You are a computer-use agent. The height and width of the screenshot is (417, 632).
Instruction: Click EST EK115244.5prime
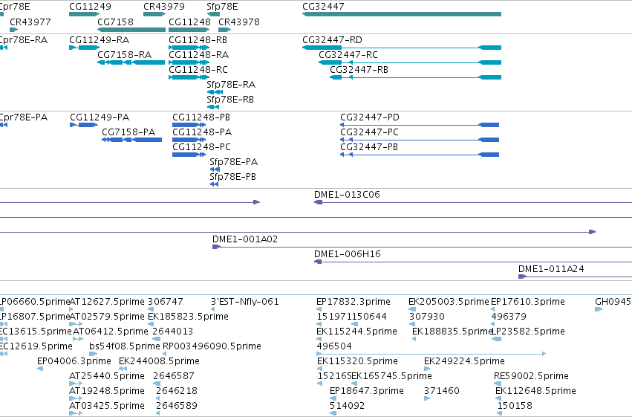point(320,339)
